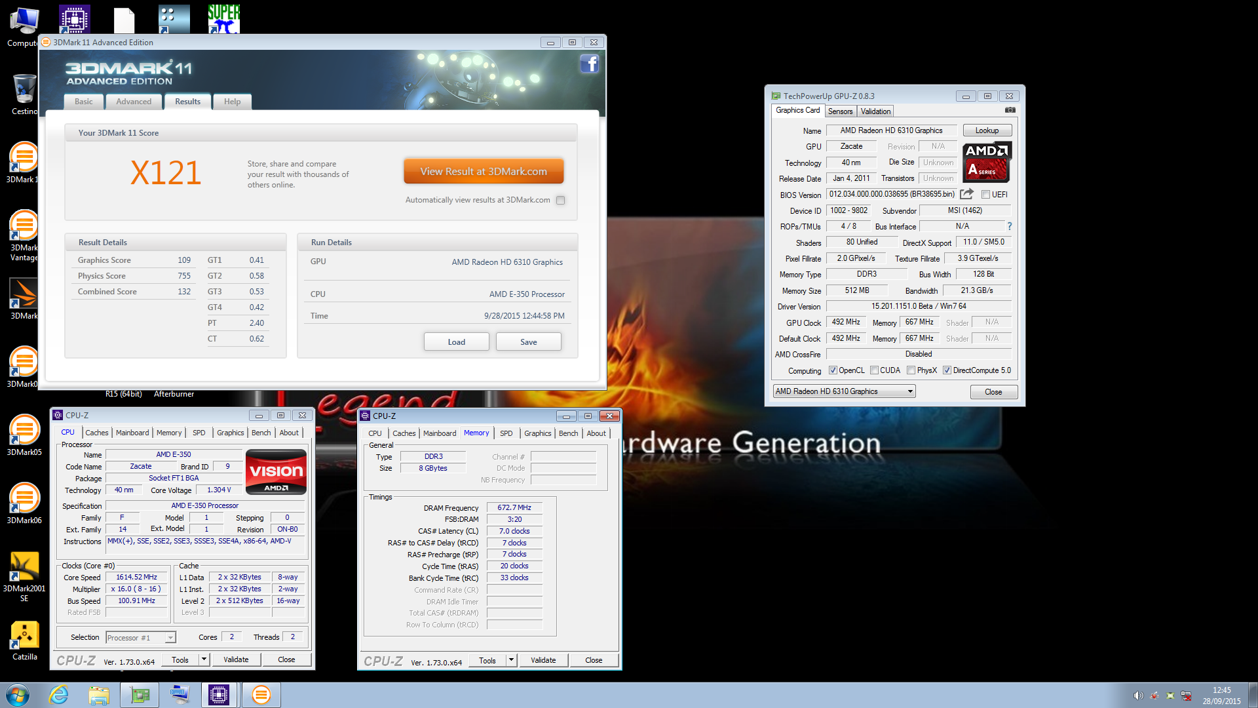The image size is (1258, 708).
Task: Click the Close button in GPU-Z
Action: click(x=993, y=392)
